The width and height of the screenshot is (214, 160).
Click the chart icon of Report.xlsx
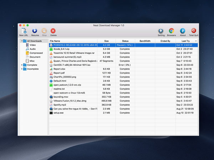click(51, 69)
